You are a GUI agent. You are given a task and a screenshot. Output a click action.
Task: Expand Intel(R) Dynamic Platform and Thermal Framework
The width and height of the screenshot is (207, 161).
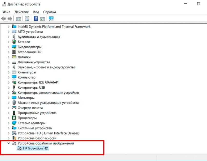pyautogui.click(x=8, y=27)
